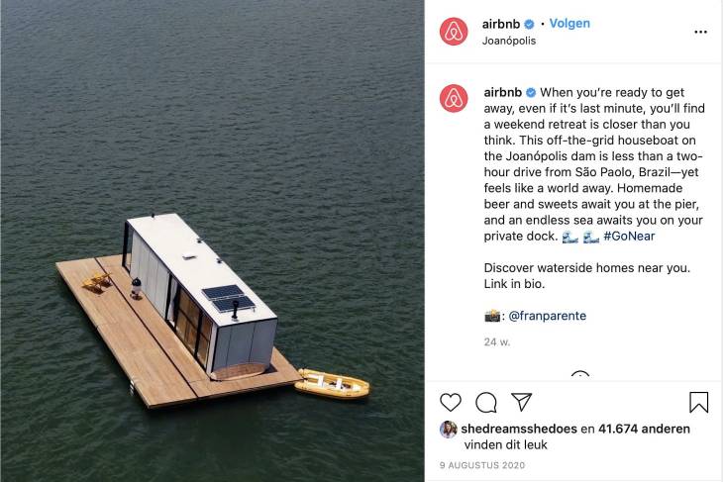Click the airbnb header profile picture
723x482 pixels.
coord(454,32)
